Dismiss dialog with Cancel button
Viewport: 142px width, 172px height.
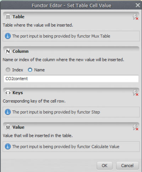click(127, 166)
